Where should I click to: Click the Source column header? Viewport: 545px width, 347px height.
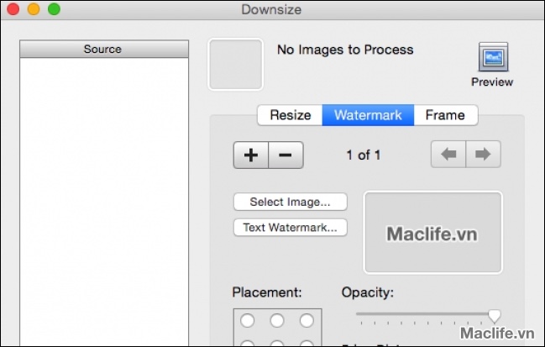tap(102, 50)
